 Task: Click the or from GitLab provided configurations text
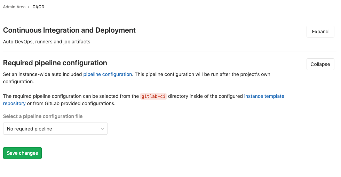click(x=71, y=103)
